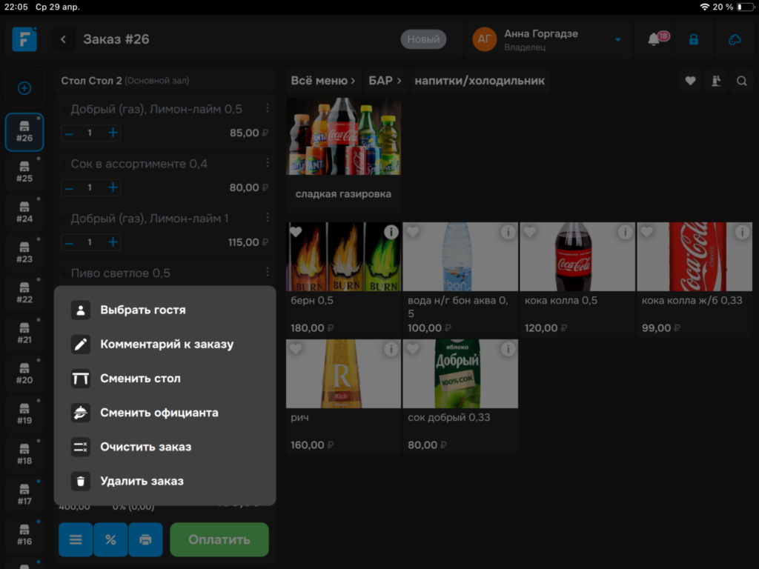759x569 pixels.
Task: Favorite сок добрый 0,33 item
Action: coord(413,349)
